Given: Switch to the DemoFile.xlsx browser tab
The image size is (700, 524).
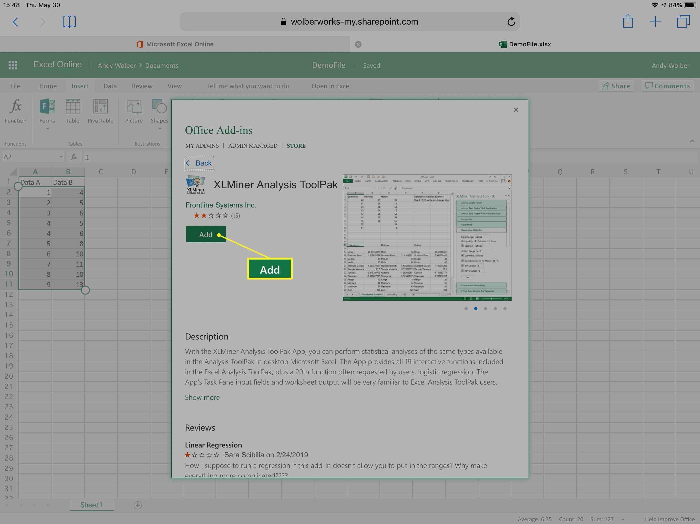Looking at the screenshot, I should [x=525, y=44].
